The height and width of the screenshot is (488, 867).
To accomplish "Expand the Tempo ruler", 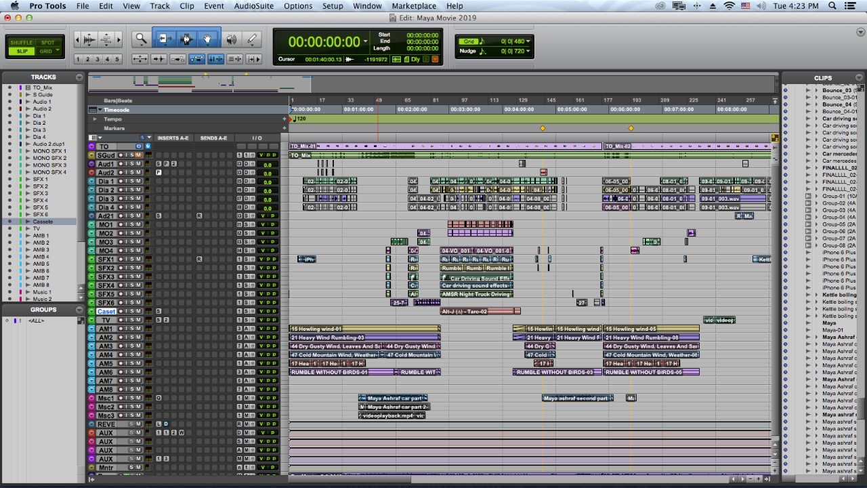I will pyautogui.click(x=95, y=119).
